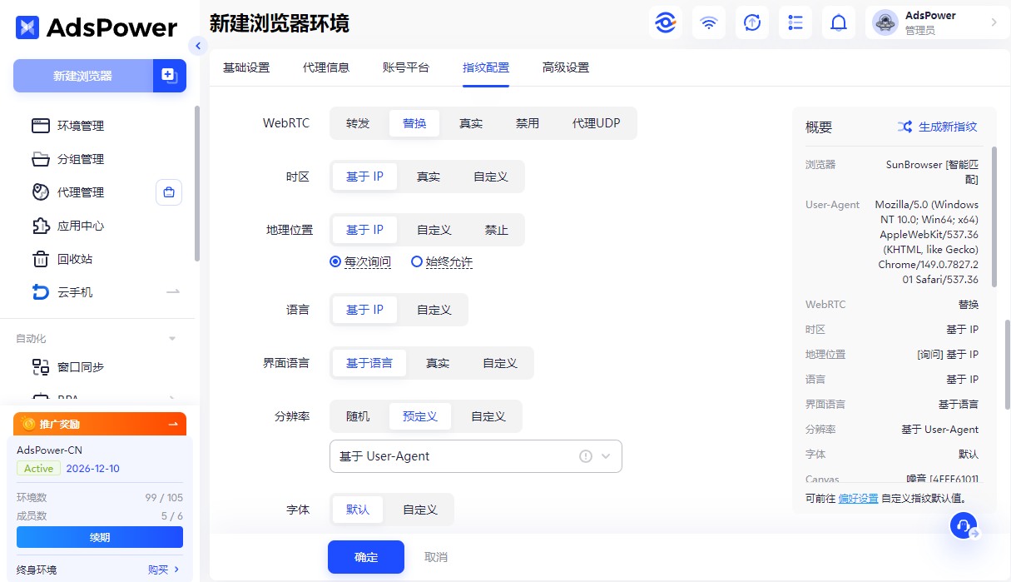Image resolution: width=1011 pixels, height=582 pixels.
Task: Click 购买 link for 终身环境
Action: tap(158, 570)
